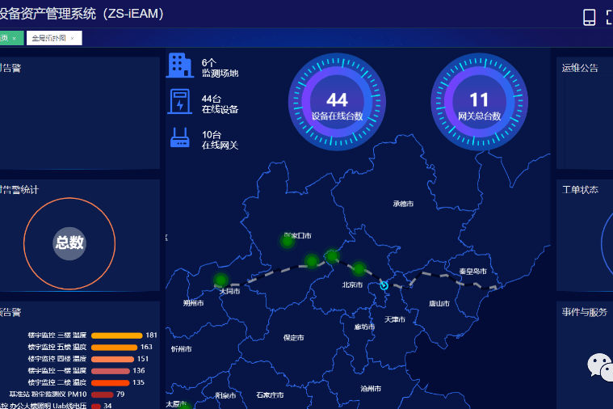Screen dimensions: 613x409
Task: Switch to the 全局拓扑图 tab
Action: coord(48,38)
